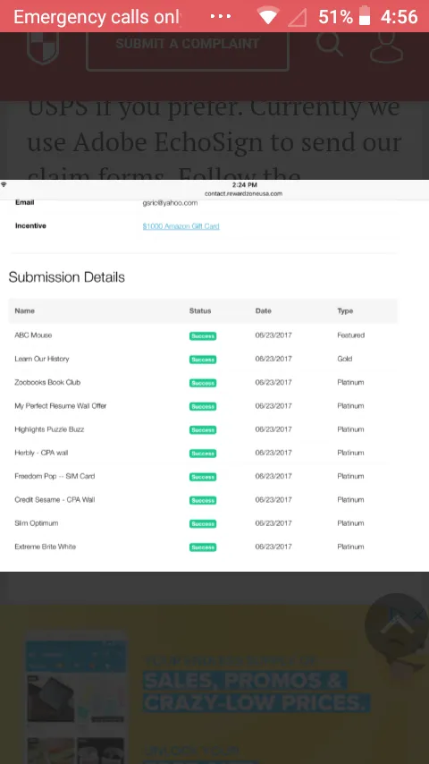Tap Success badge for ABC Mouse
This screenshot has width=429, height=764.
pyautogui.click(x=203, y=335)
